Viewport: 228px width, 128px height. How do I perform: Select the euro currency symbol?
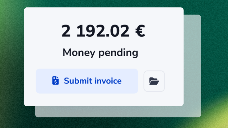tap(140, 31)
